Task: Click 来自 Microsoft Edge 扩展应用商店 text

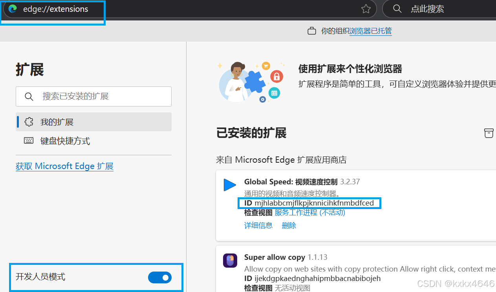Action: (281, 160)
